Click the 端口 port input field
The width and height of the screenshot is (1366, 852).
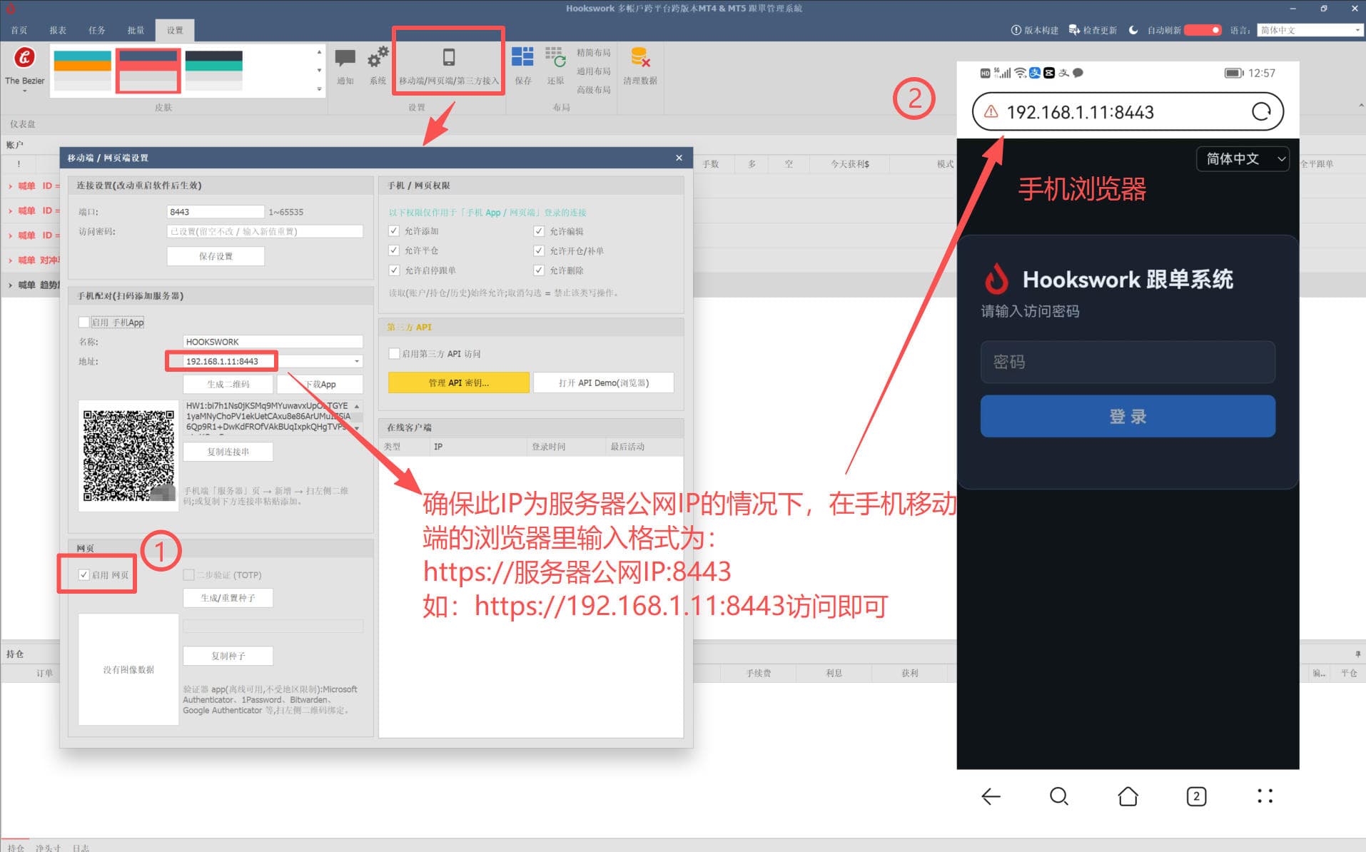pos(216,212)
